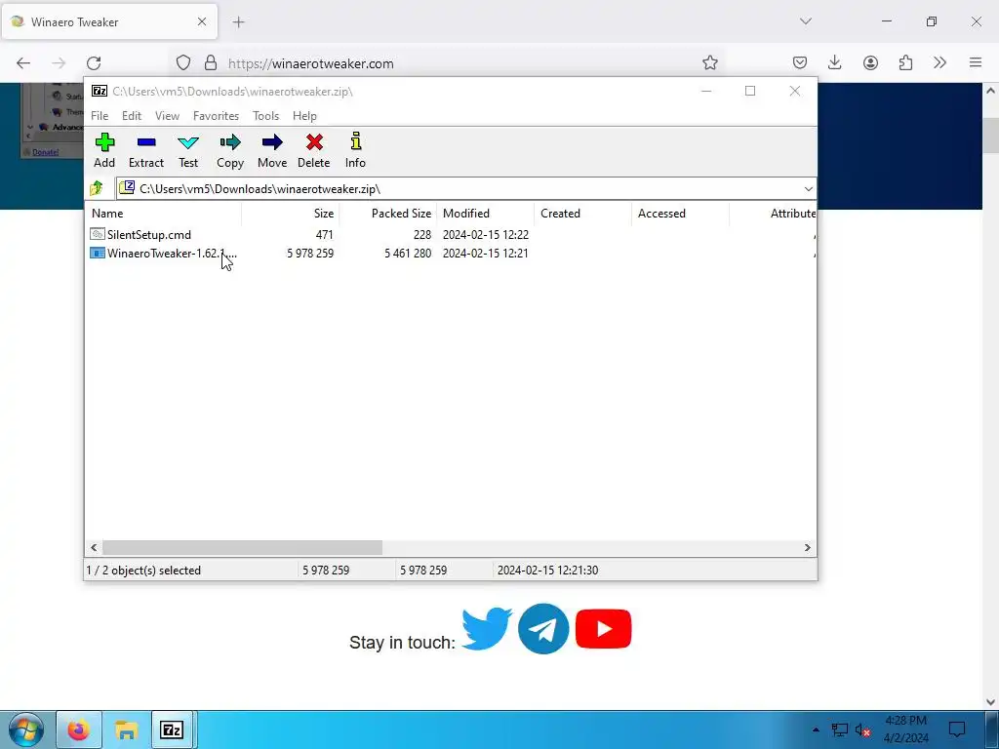Select the Copy toolbar icon in 7-Zip
The height and width of the screenshot is (749, 999).
point(230,142)
